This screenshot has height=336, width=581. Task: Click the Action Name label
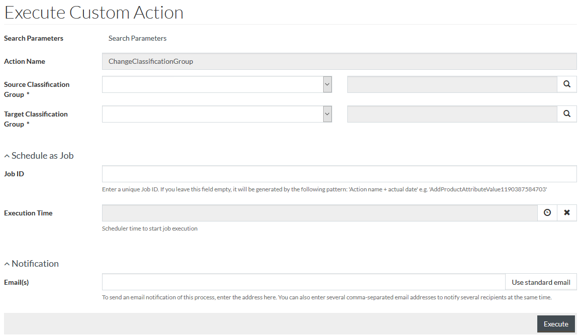25,61
